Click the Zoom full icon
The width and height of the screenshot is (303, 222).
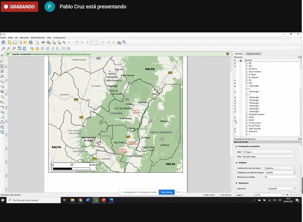(x=19, y=49)
